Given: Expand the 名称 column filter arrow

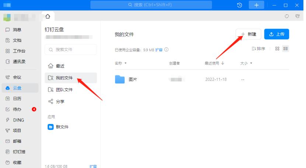Looking at the screenshot, I should coord(125,63).
